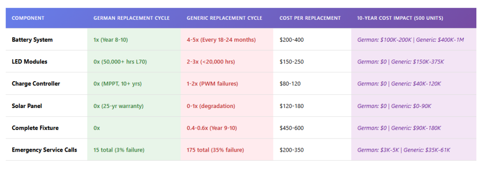Click the Complete Fixture cost '$450-600'
483x169 pixels.
(x=291, y=128)
